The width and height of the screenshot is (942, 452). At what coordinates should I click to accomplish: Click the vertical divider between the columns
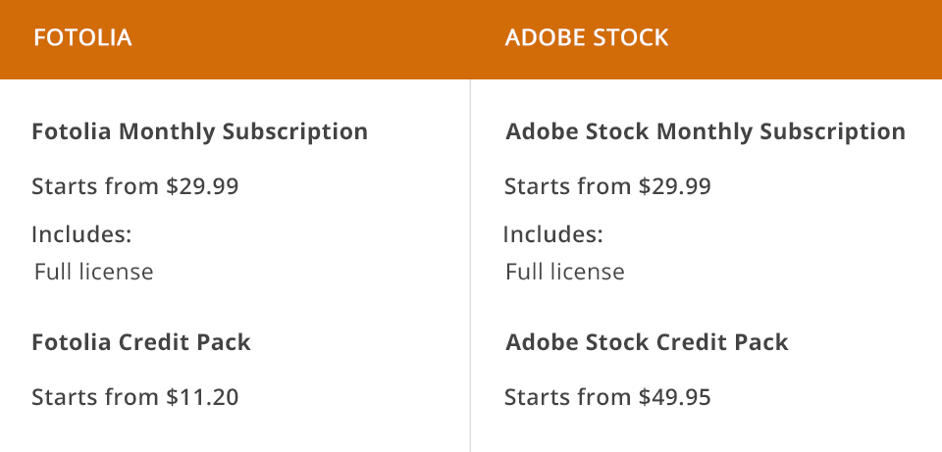471,265
